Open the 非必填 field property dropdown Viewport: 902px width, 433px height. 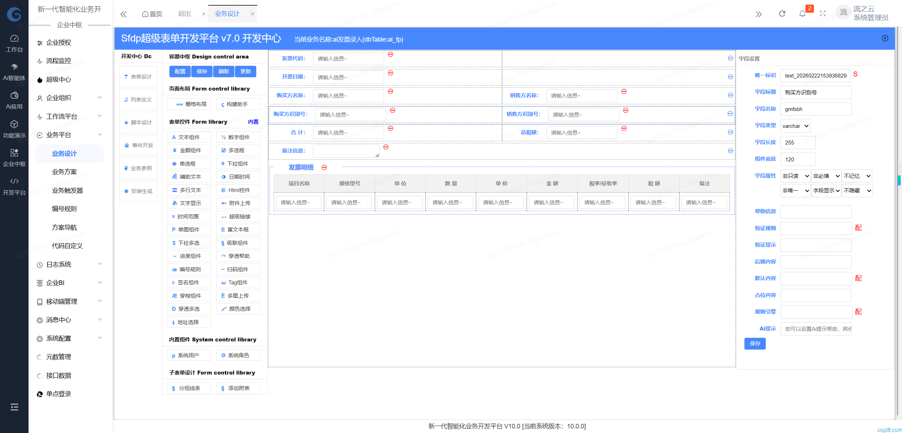tap(826, 176)
